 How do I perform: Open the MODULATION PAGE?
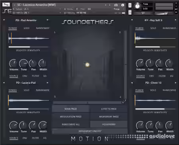70,117
